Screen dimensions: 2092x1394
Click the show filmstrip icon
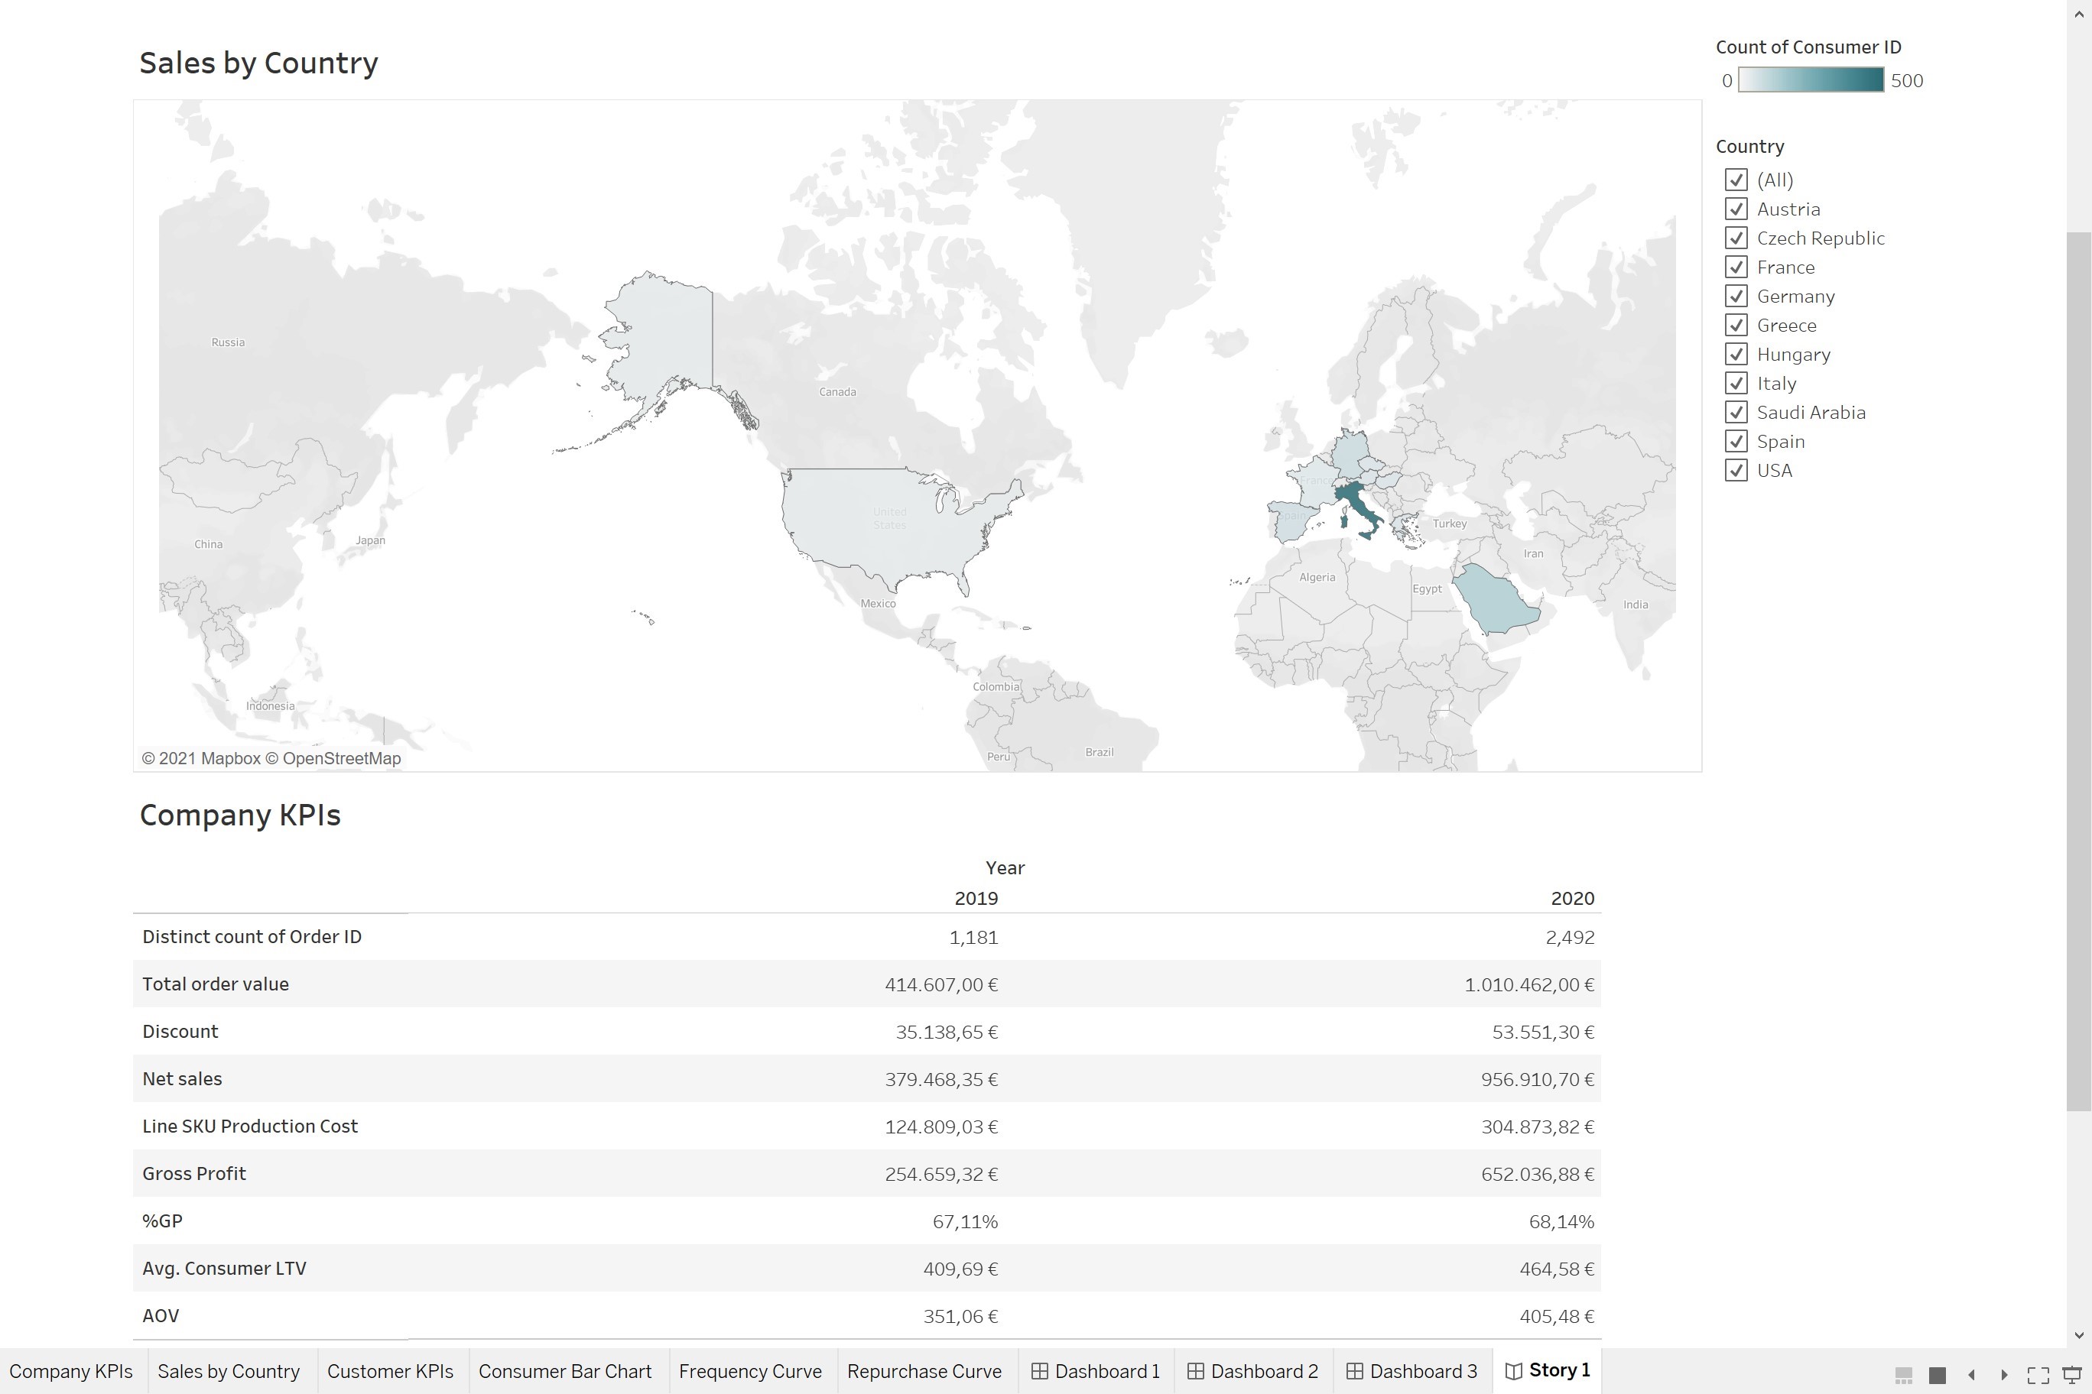[x=1903, y=1374]
